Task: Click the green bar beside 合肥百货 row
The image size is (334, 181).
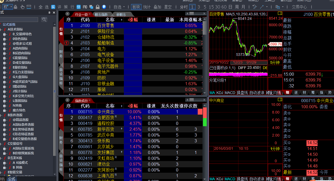Action: tap(205, 122)
